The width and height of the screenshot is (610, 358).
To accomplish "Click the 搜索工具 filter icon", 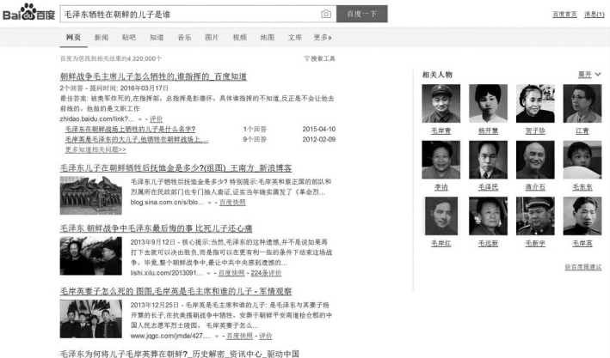I will point(306,58).
